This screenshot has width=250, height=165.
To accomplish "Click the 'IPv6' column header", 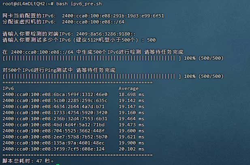I will click(8, 88).
